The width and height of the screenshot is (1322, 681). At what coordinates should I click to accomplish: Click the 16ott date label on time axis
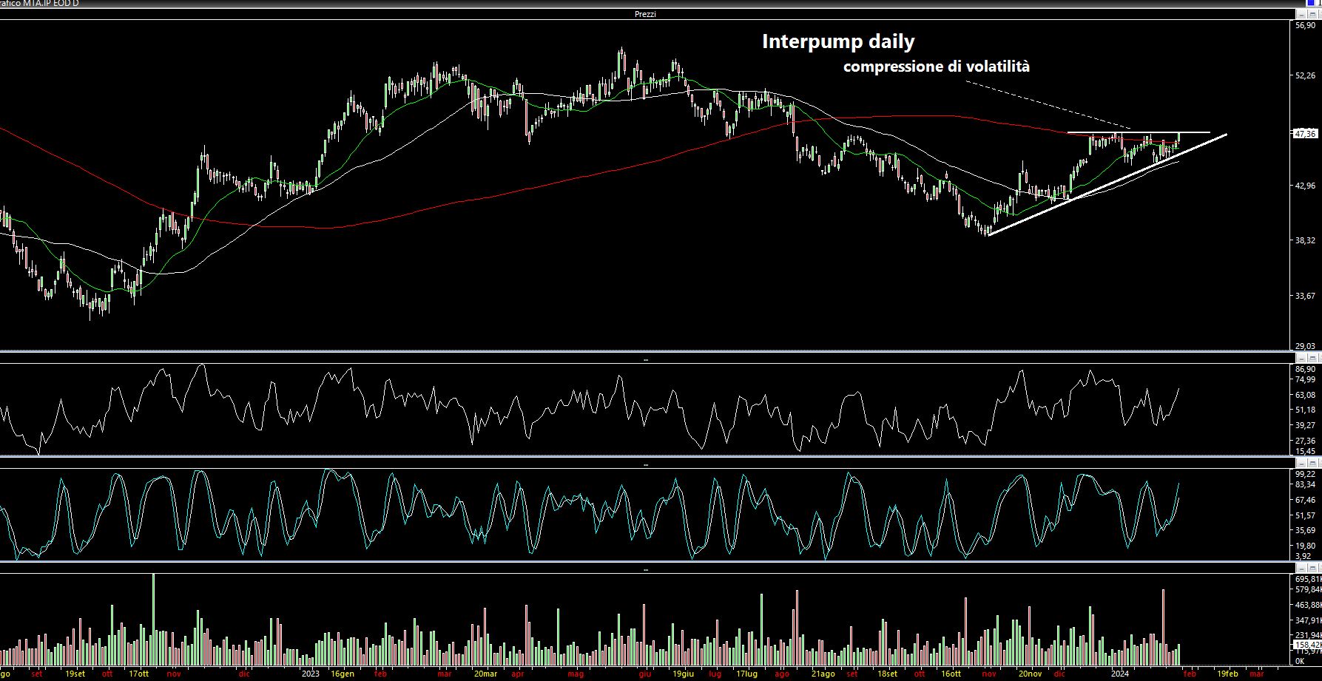(x=951, y=674)
